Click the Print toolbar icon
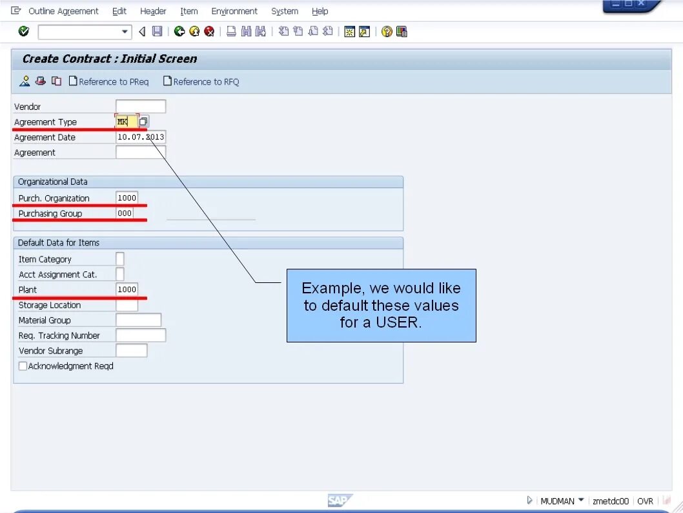 [x=230, y=31]
